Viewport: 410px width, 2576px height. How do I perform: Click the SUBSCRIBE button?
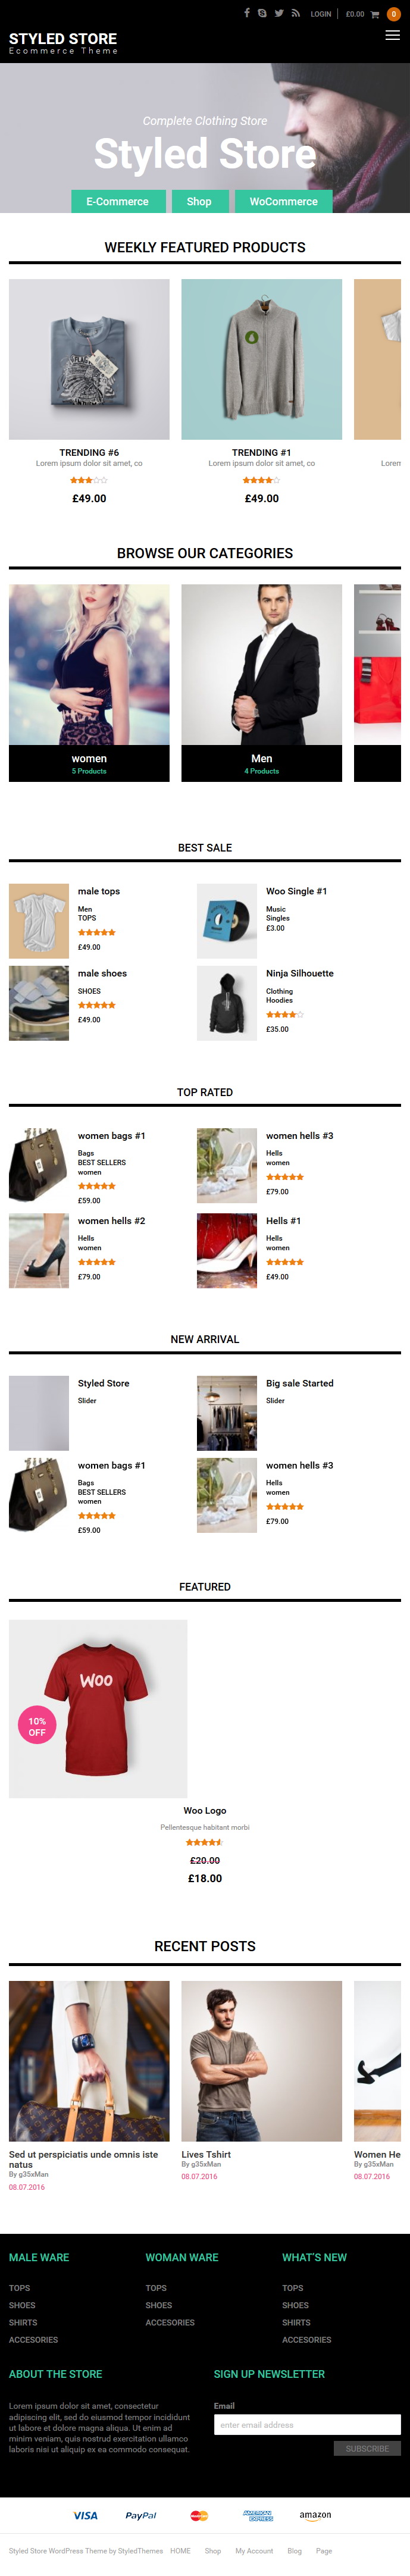367,2448
